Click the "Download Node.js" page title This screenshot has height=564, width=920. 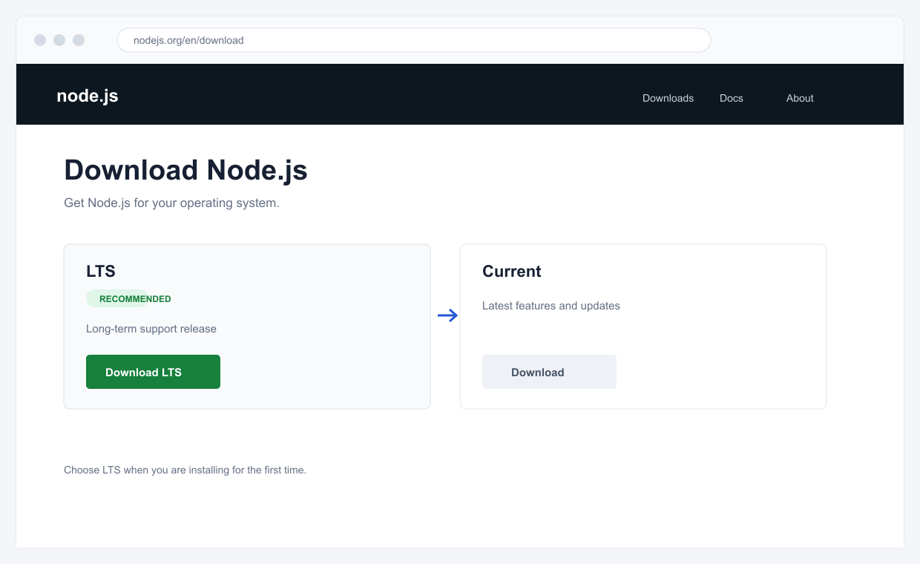click(x=185, y=170)
